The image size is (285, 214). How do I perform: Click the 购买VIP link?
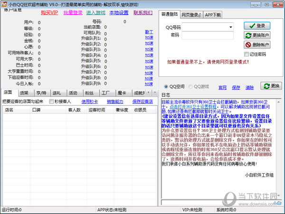pos(49,12)
